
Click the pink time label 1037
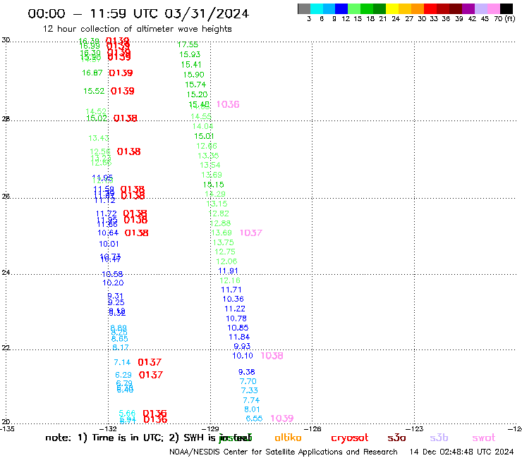[251, 233]
